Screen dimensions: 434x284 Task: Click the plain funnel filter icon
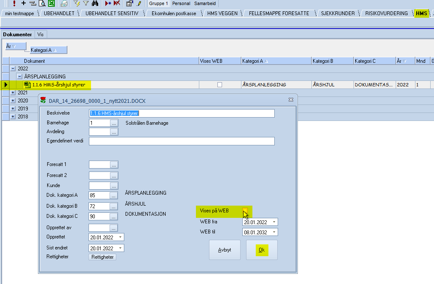(x=86, y=3)
